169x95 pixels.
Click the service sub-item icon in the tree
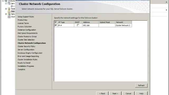point(12,6)
